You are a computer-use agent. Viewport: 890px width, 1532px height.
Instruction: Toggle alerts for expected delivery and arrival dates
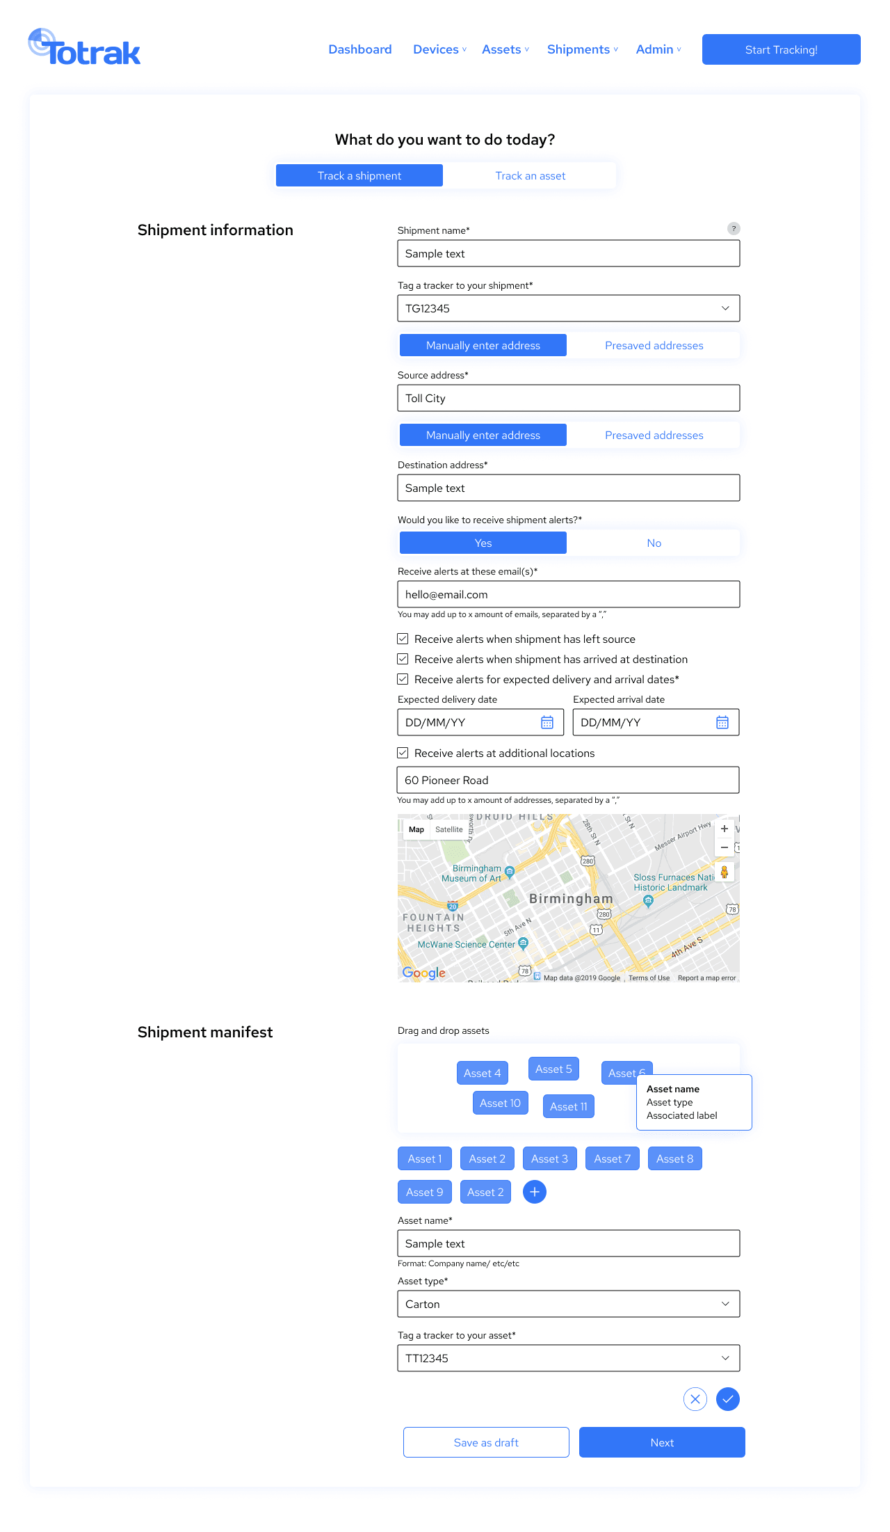403,679
